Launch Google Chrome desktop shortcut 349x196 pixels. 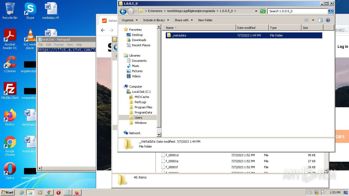(x=10, y=146)
